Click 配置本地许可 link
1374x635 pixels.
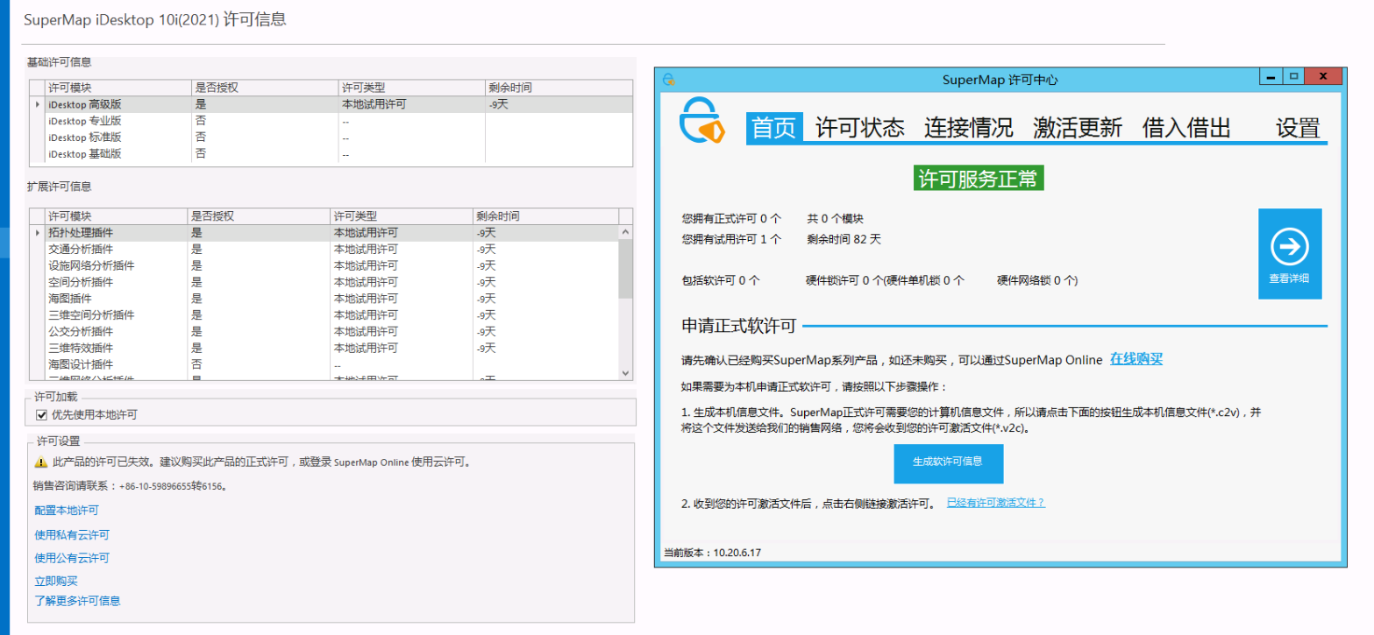point(67,511)
